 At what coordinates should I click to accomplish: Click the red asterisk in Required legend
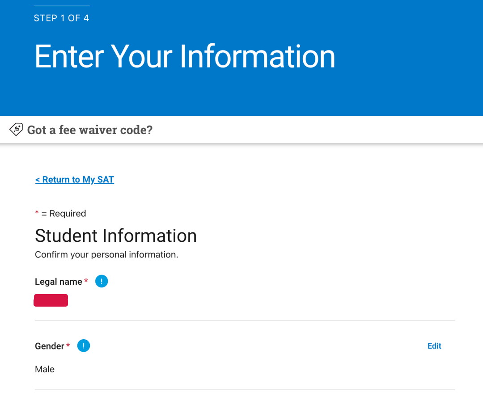click(37, 212)
